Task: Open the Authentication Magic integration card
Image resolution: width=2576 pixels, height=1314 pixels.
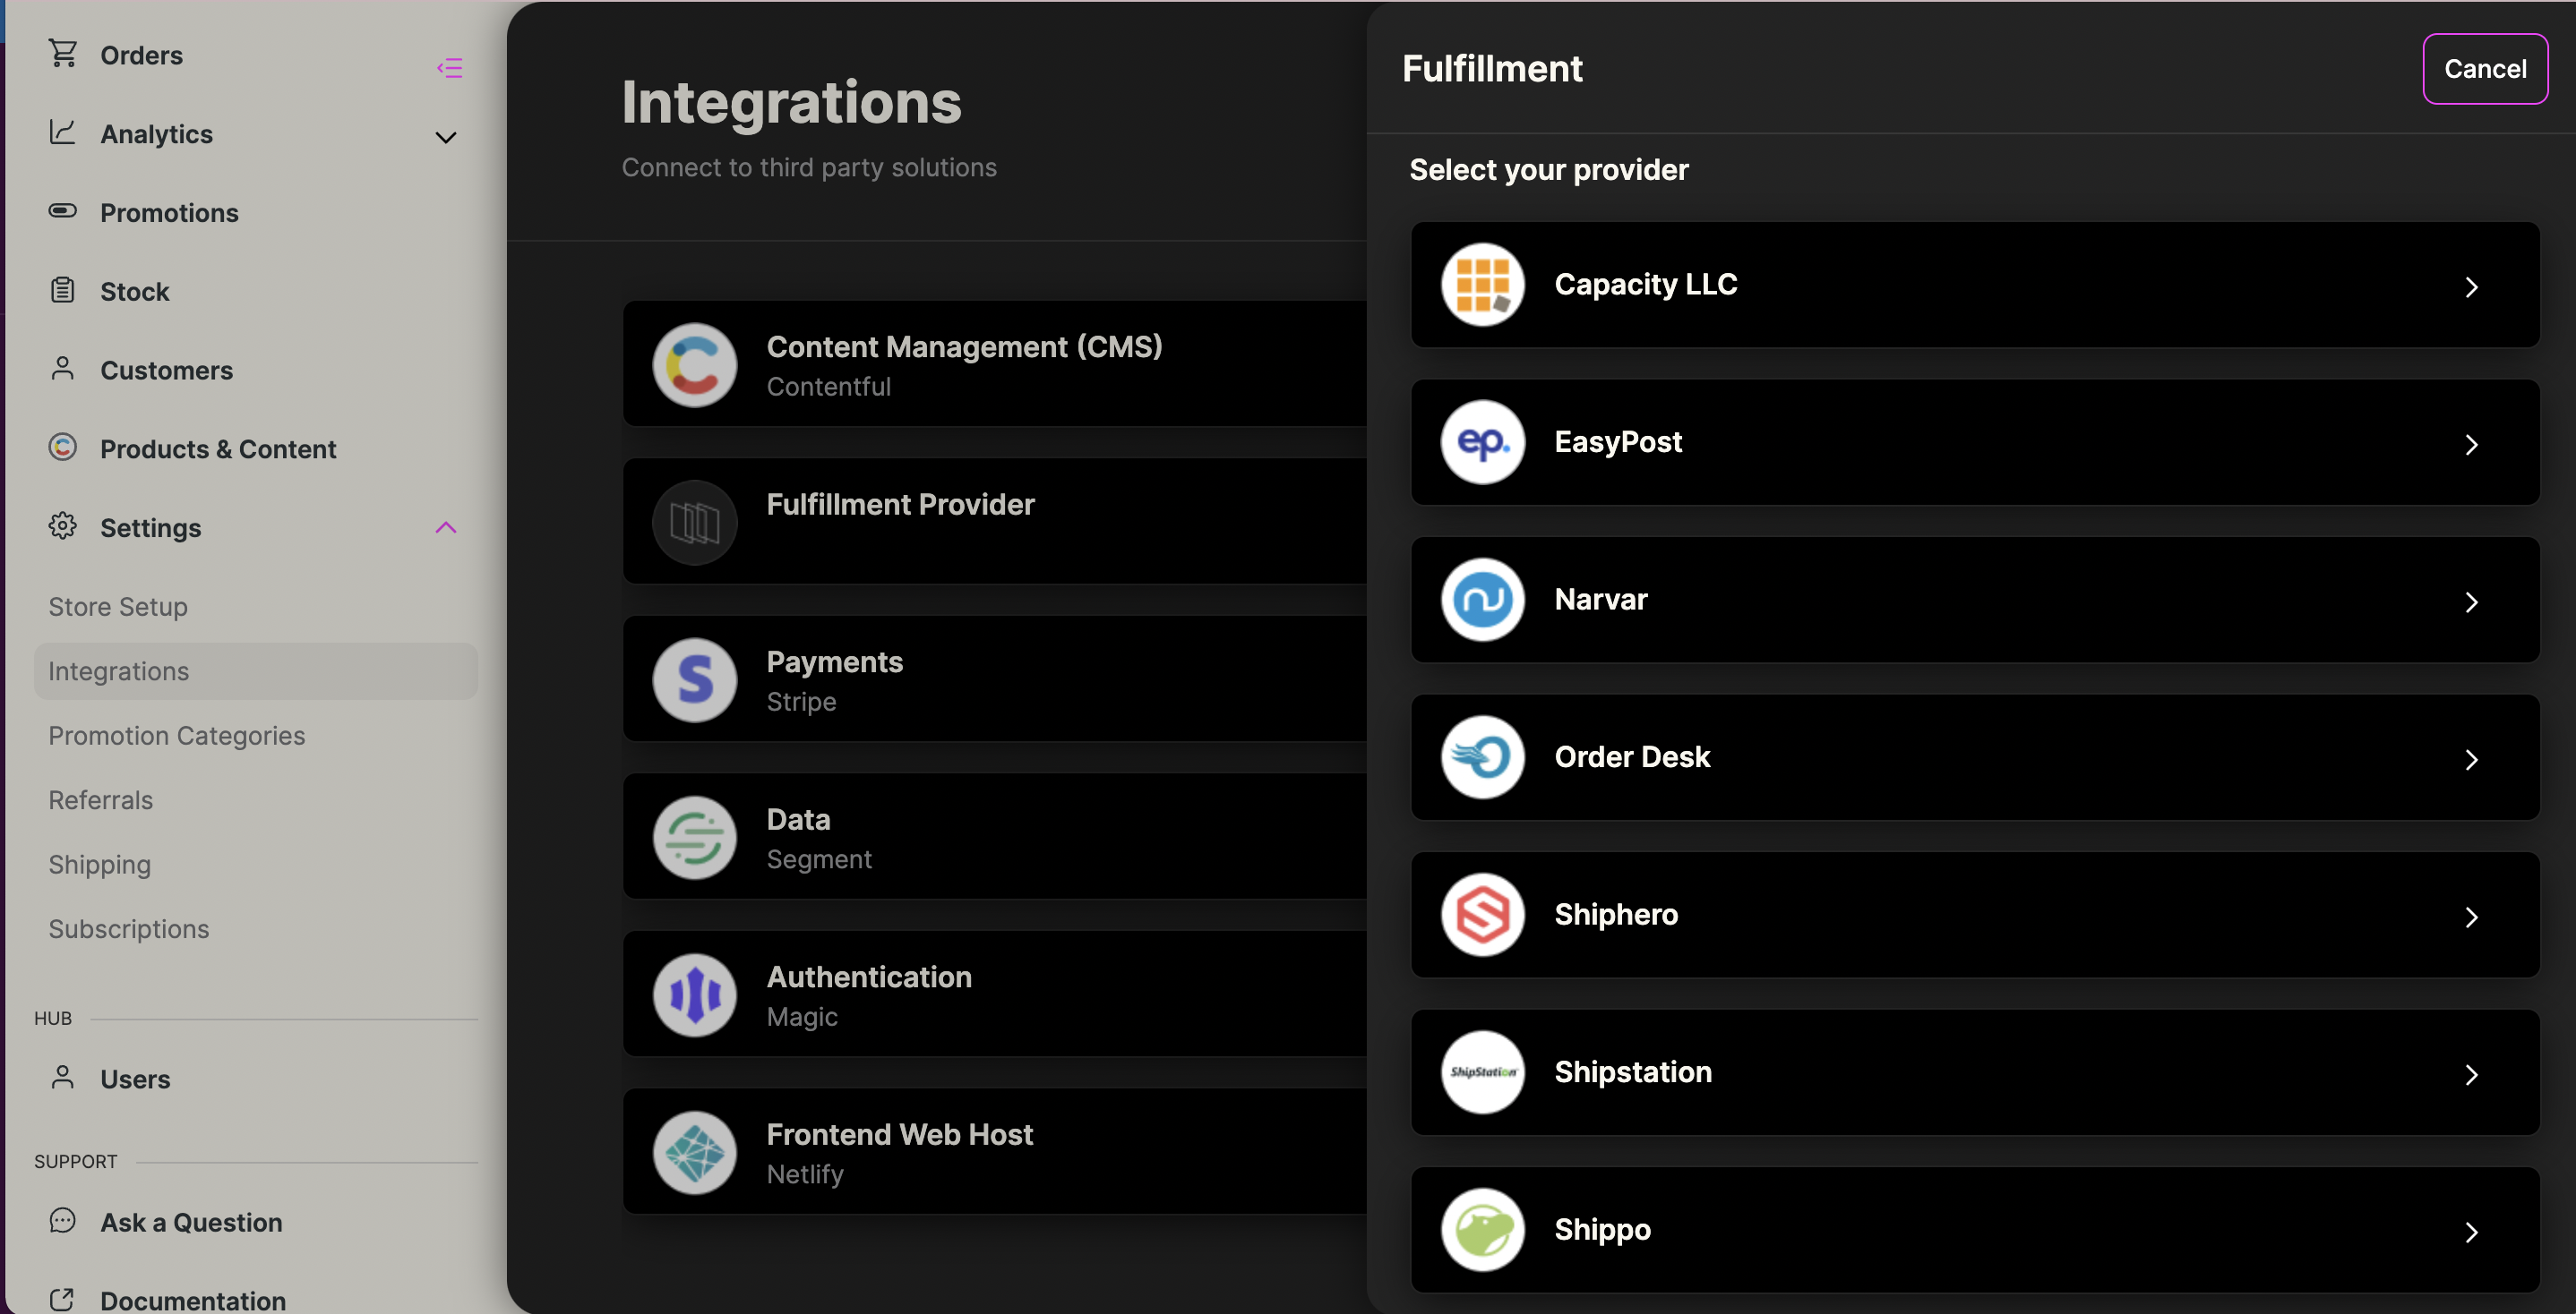Action: coord(995,995)
